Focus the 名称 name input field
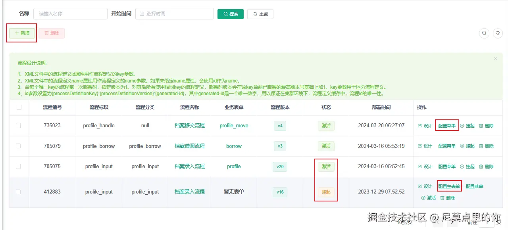This screenshot has height=230, width=508. coord(70,14)
